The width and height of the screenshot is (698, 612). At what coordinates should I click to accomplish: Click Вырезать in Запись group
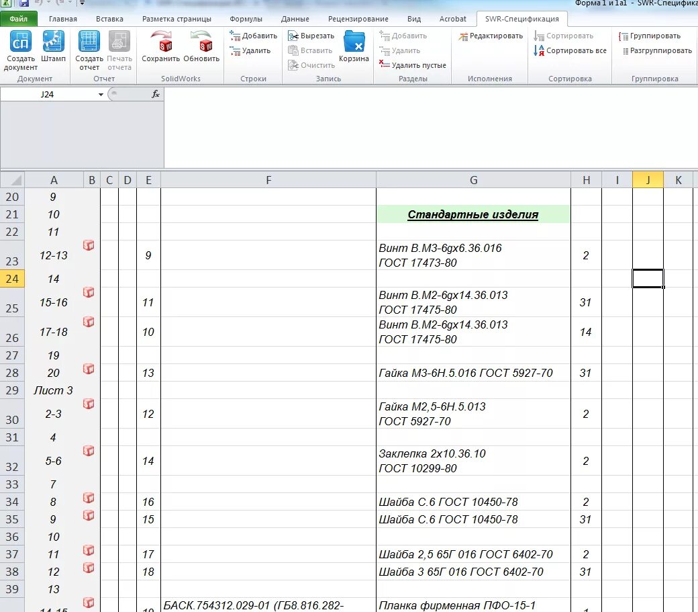[x=311, y=36]
